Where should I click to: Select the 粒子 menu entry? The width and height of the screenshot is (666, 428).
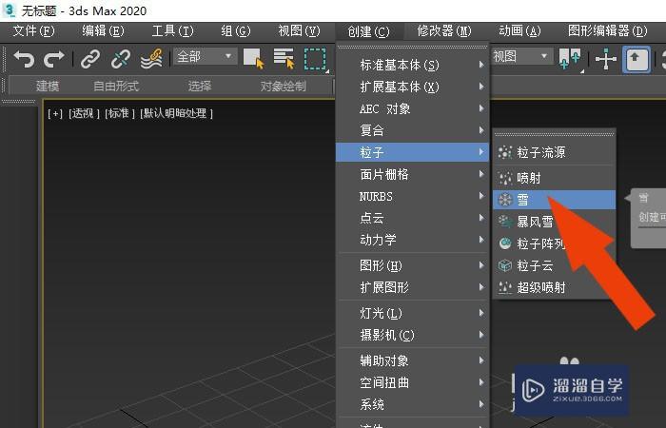coord(412,152)
